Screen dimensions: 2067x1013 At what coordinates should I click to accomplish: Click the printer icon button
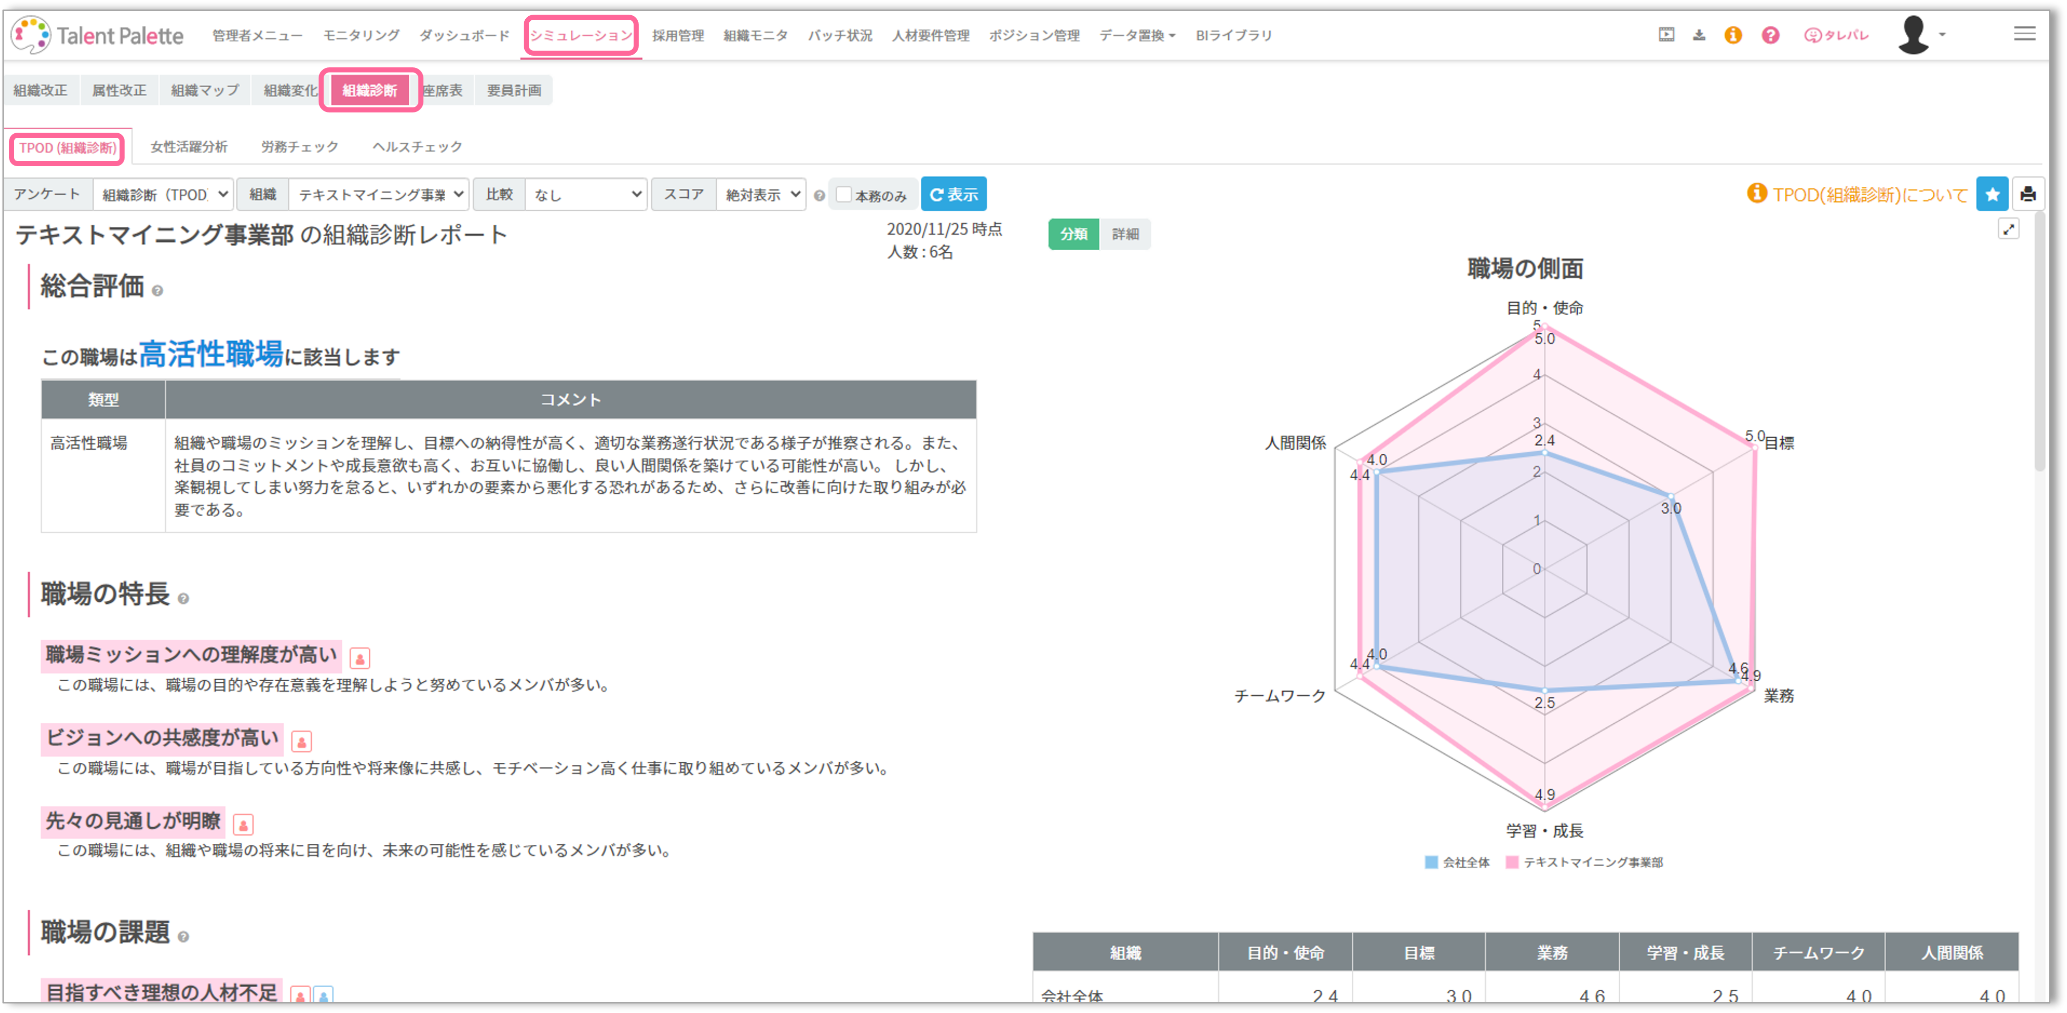pyautogui.click(x=2027, y=194)
